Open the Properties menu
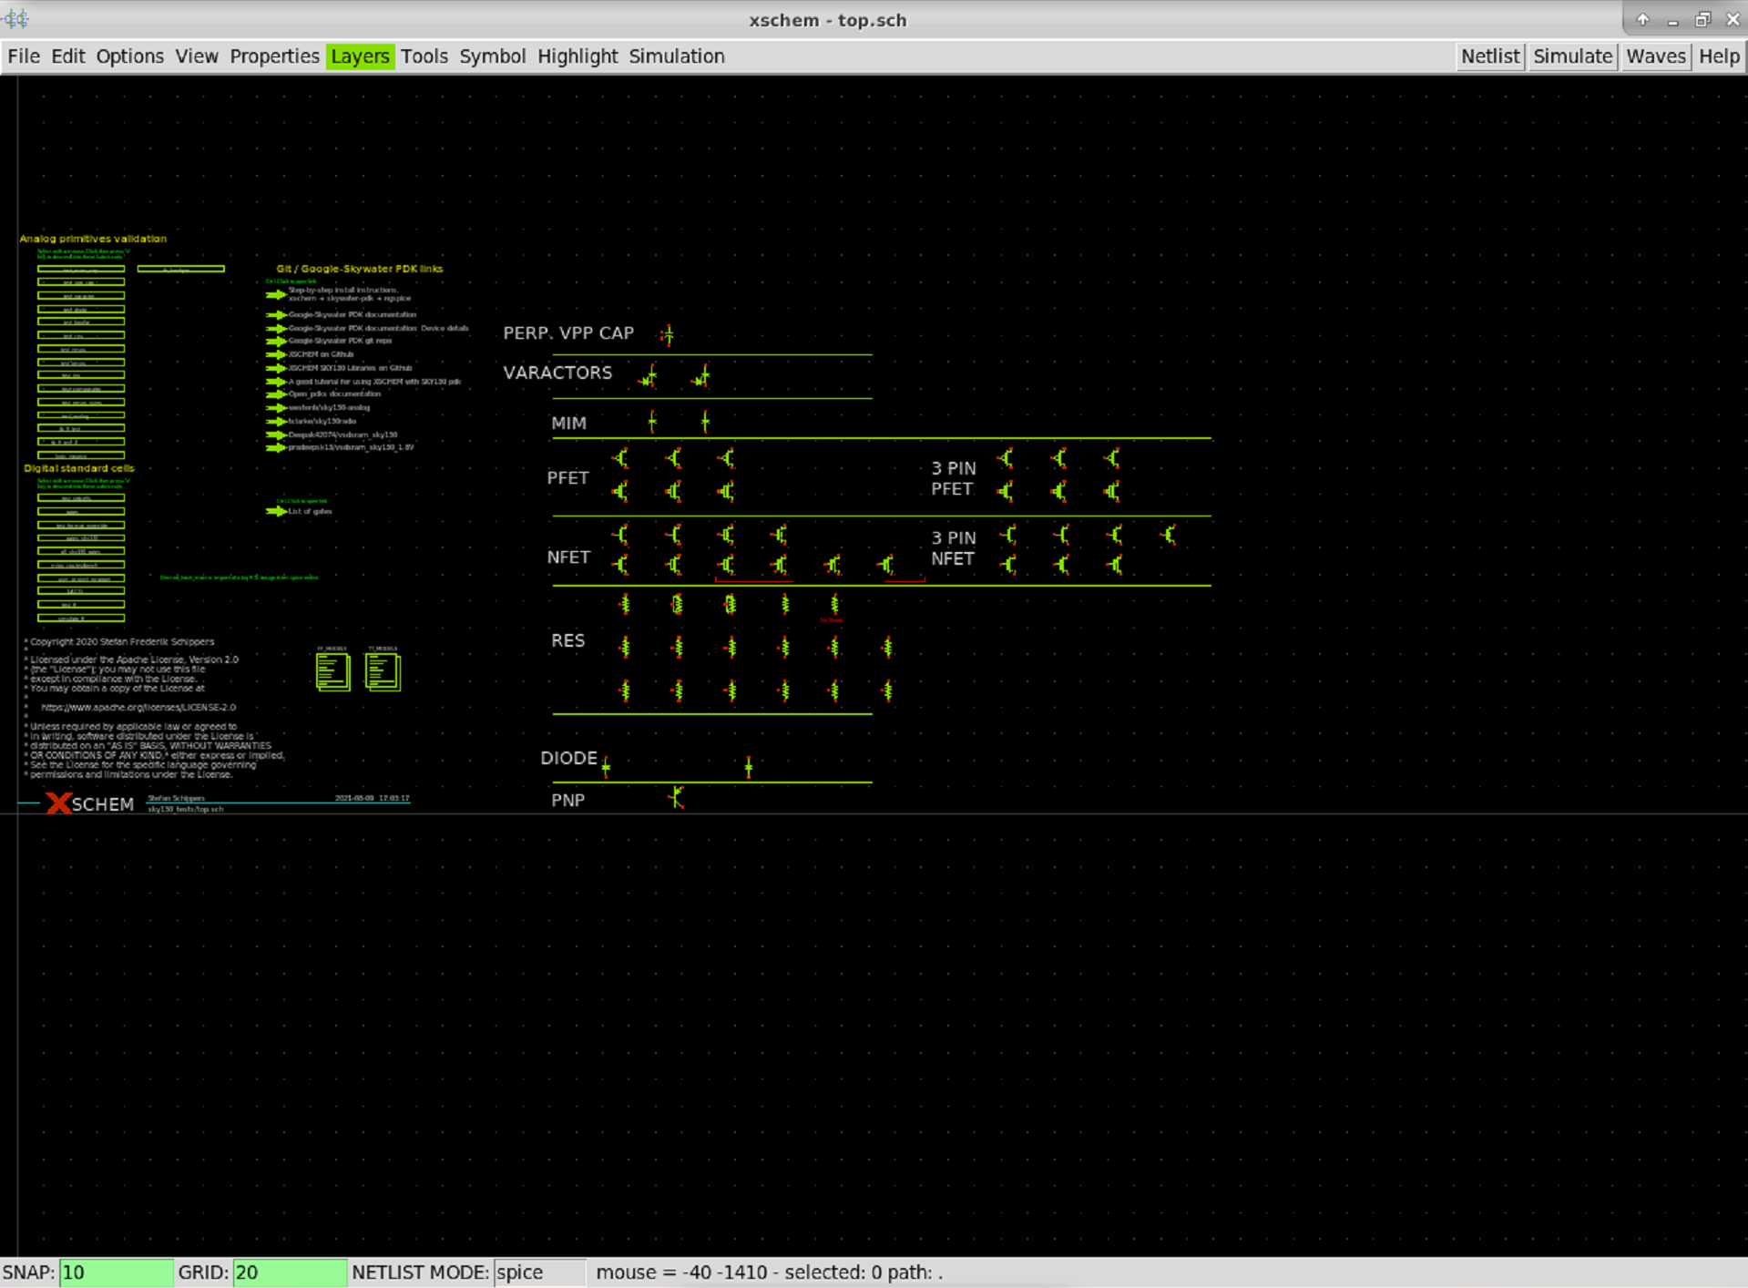1748x1288 pixels. 274,56
